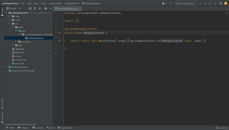The height and width of the screenshot is (130, 229).
Task: Click programadev breadcrumb in navigation bar
Action: [x=55, y=3]
